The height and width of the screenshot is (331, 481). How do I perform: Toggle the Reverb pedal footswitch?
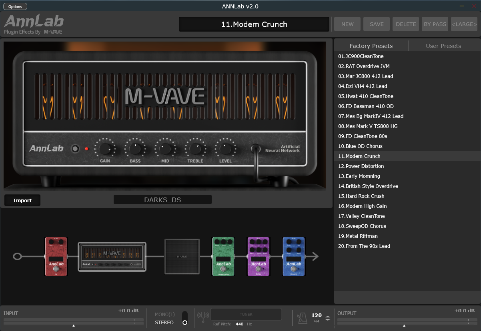coord(294,269)
